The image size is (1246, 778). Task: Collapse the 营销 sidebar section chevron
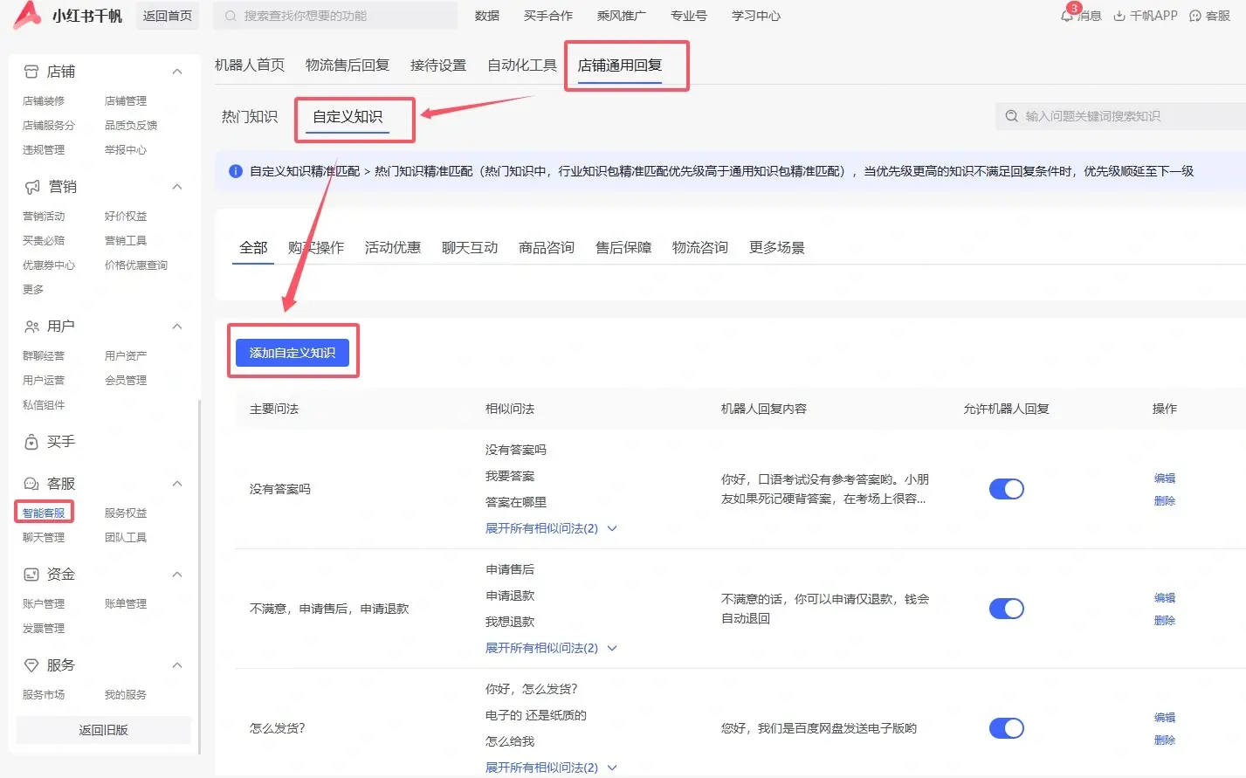(177, 187)
